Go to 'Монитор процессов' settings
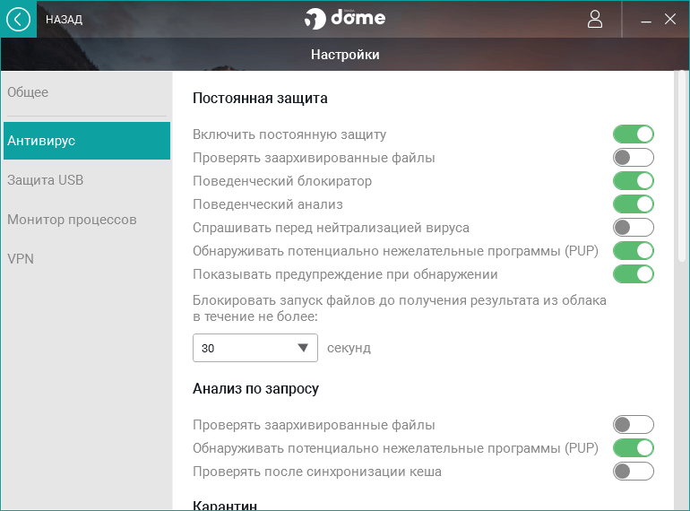Viewport: 690px width, 511px height. click(x=72, y=220)
